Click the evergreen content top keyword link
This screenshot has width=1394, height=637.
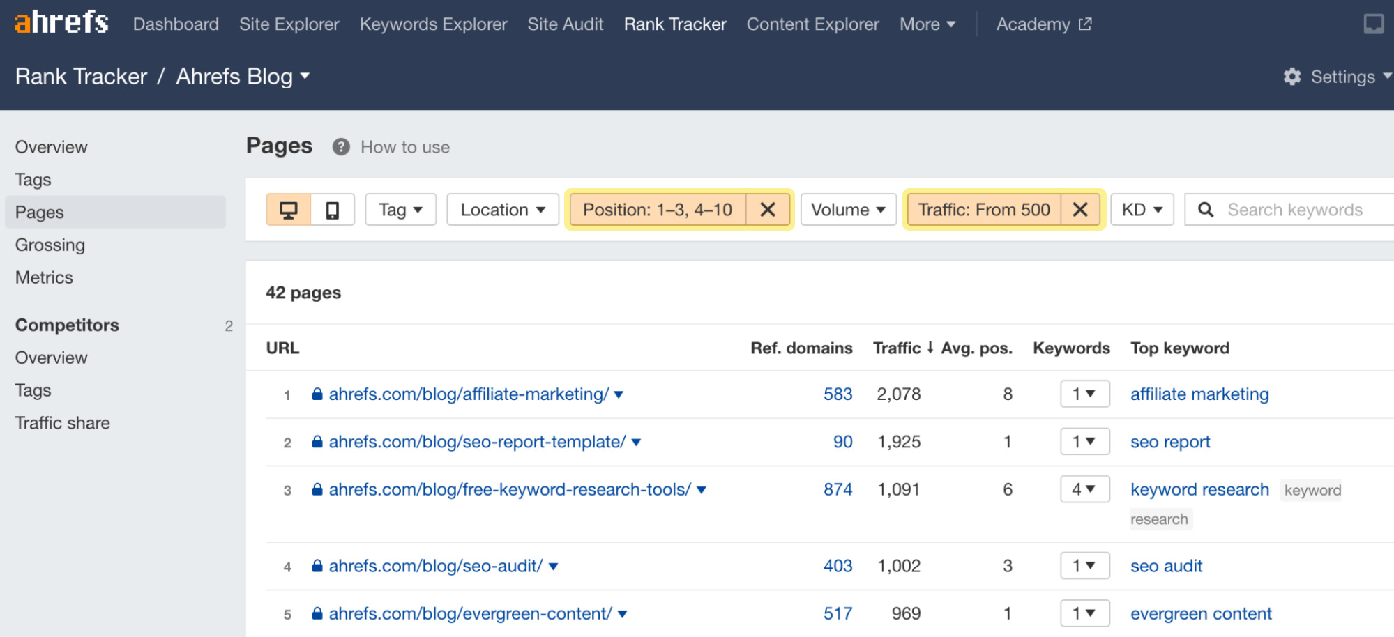1201,614
